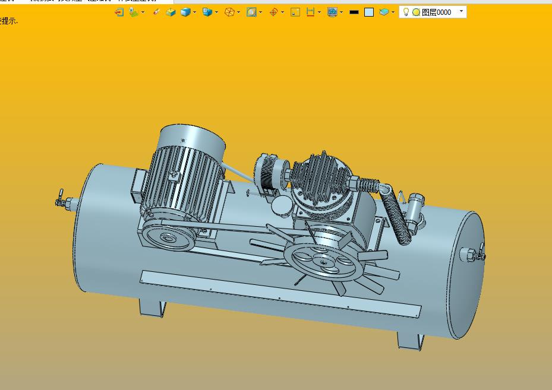
Task: Toggle the layer light bulb visibility
Action: pos(406,12)
